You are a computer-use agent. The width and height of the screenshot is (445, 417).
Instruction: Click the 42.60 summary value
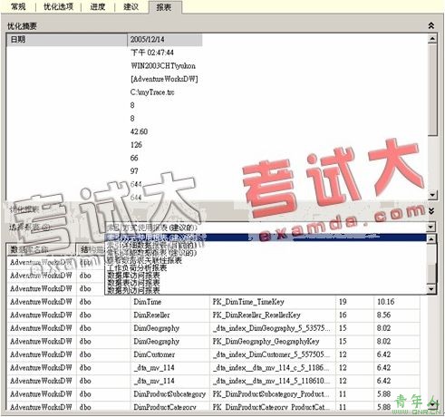[x=139, y=131]
